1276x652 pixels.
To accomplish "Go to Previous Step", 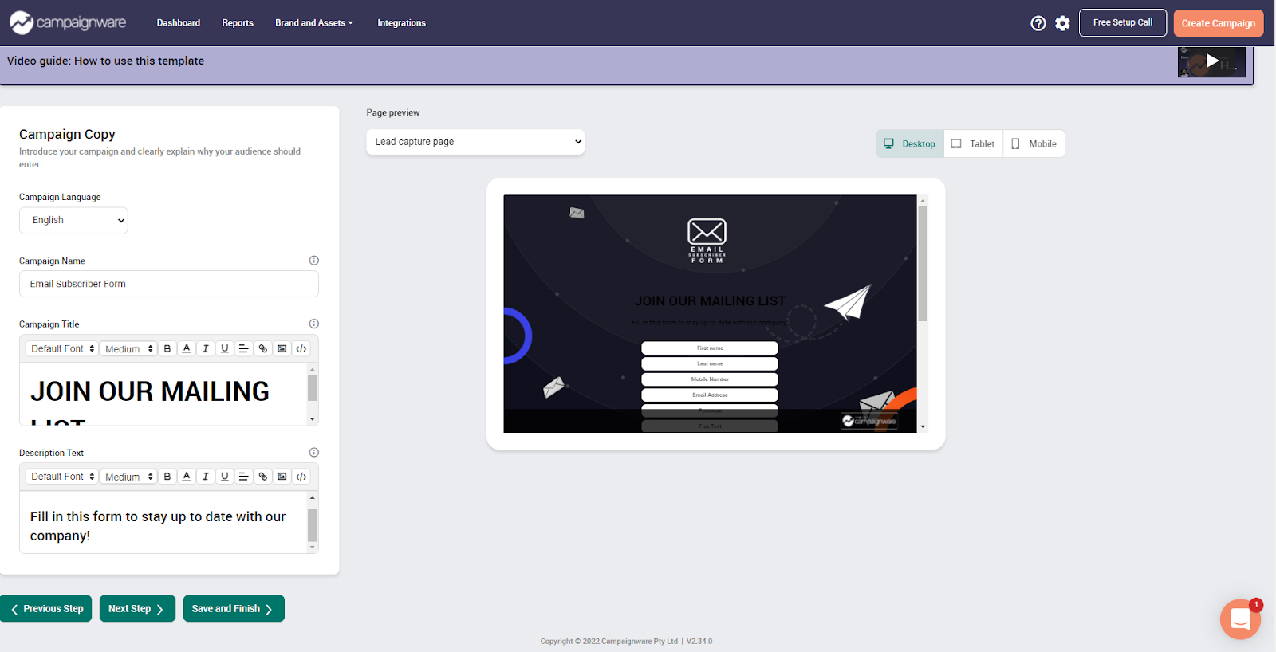I will tap(46, 608).
